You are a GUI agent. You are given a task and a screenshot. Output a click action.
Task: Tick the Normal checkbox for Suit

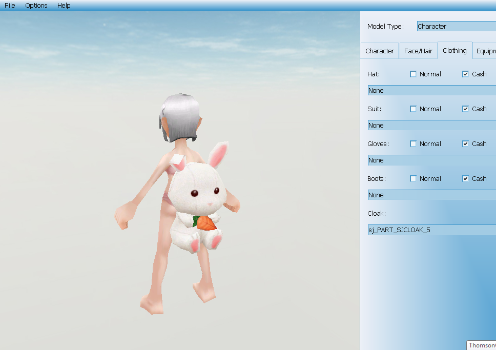click(414, 109)
